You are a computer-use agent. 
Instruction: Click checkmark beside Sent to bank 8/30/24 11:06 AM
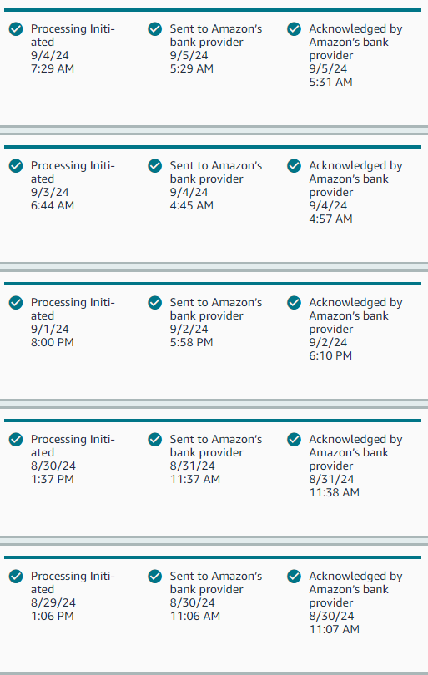click(155, 577)
